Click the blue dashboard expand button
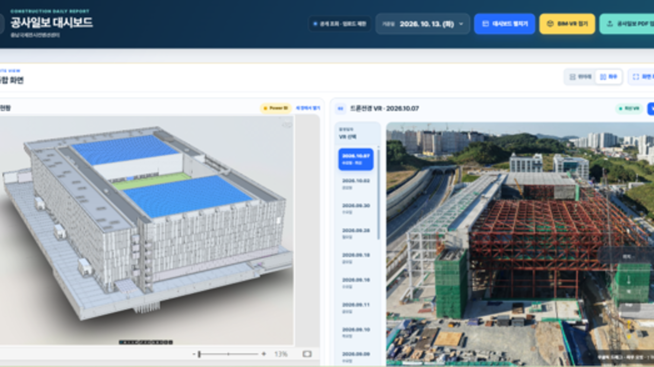The width and height of the screenshot is (654, 367). 504,24
